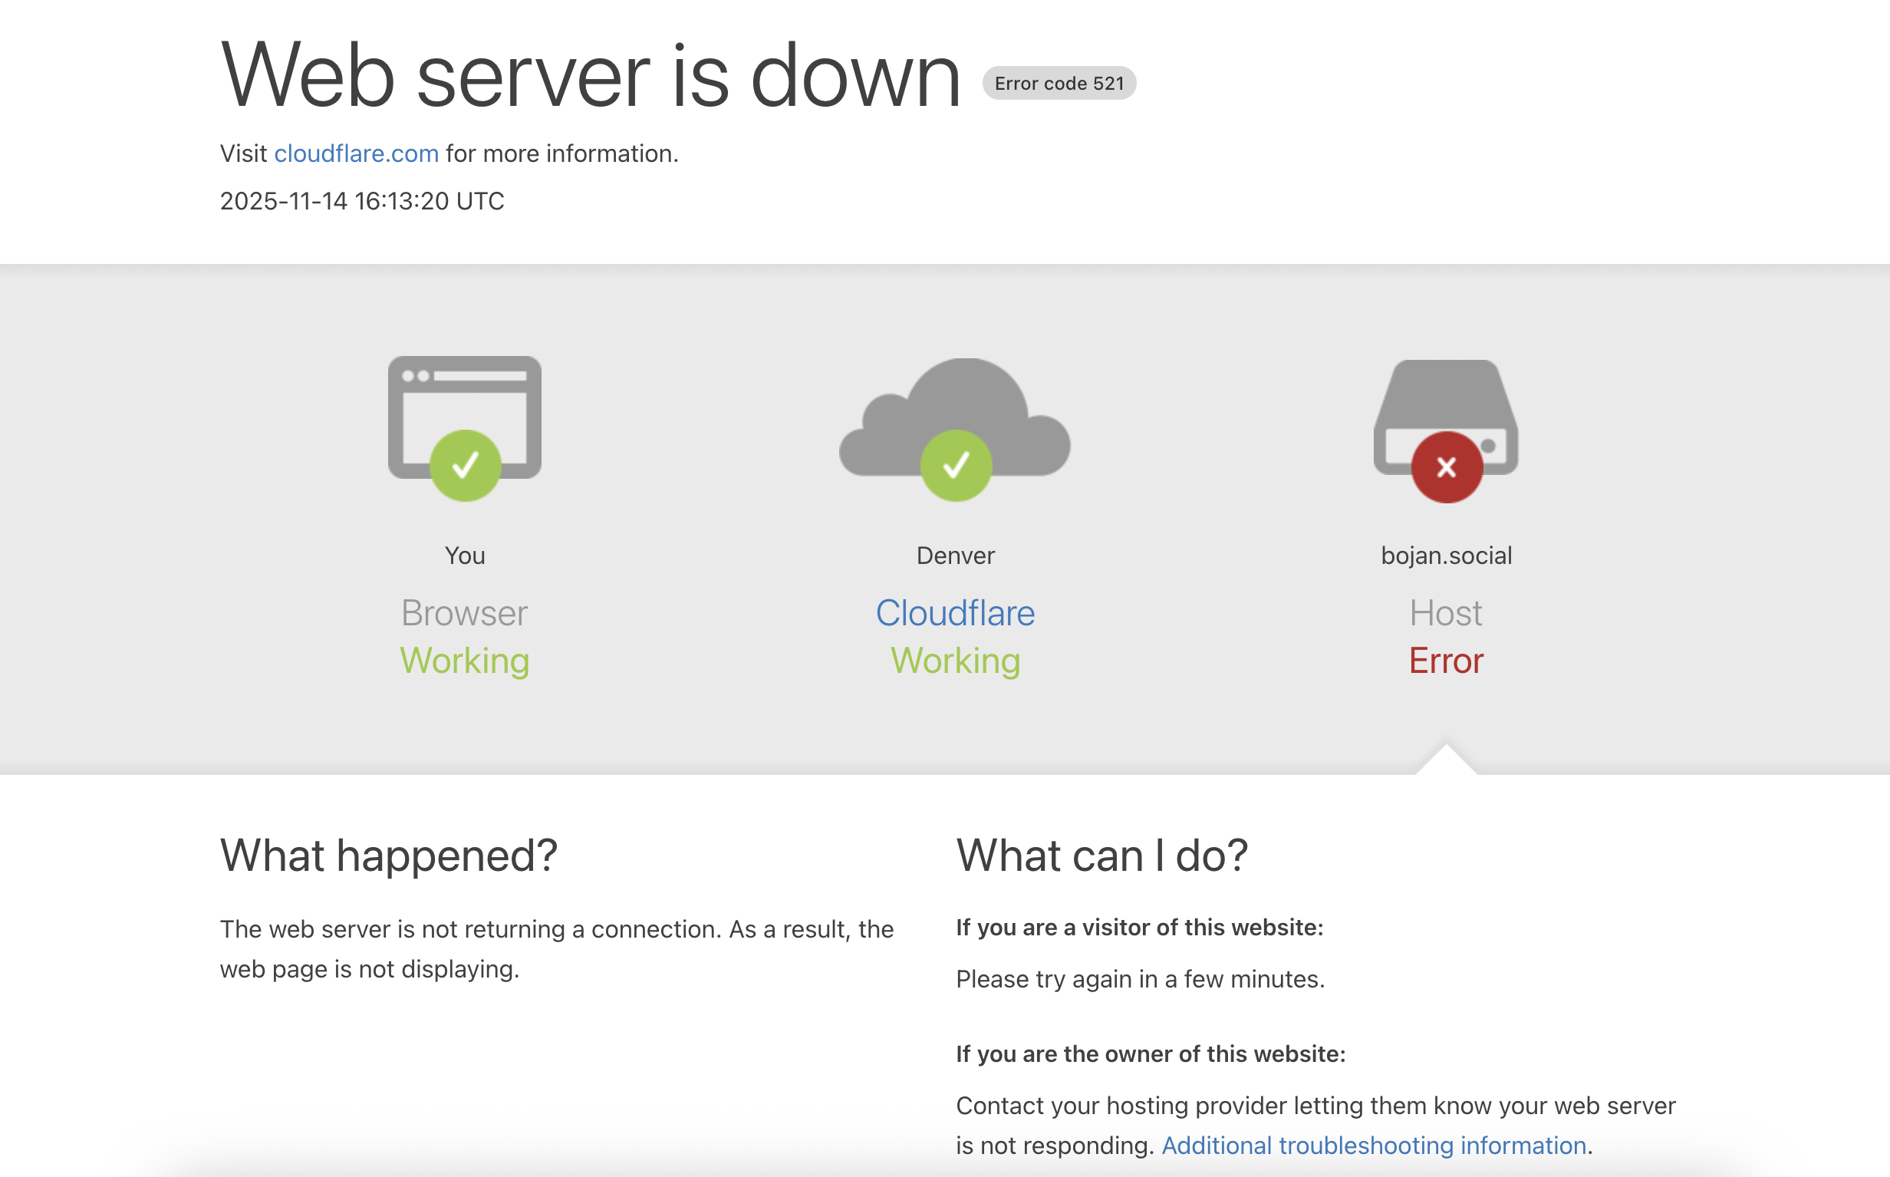The height and width of the screenshot is (1177, 1890).
Task: Click the green checkmark on browser icon
Action: click(466, 466)
